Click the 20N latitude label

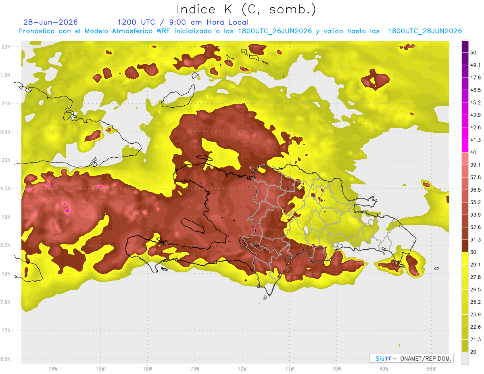pyautogui.click(x=6, y=160)
